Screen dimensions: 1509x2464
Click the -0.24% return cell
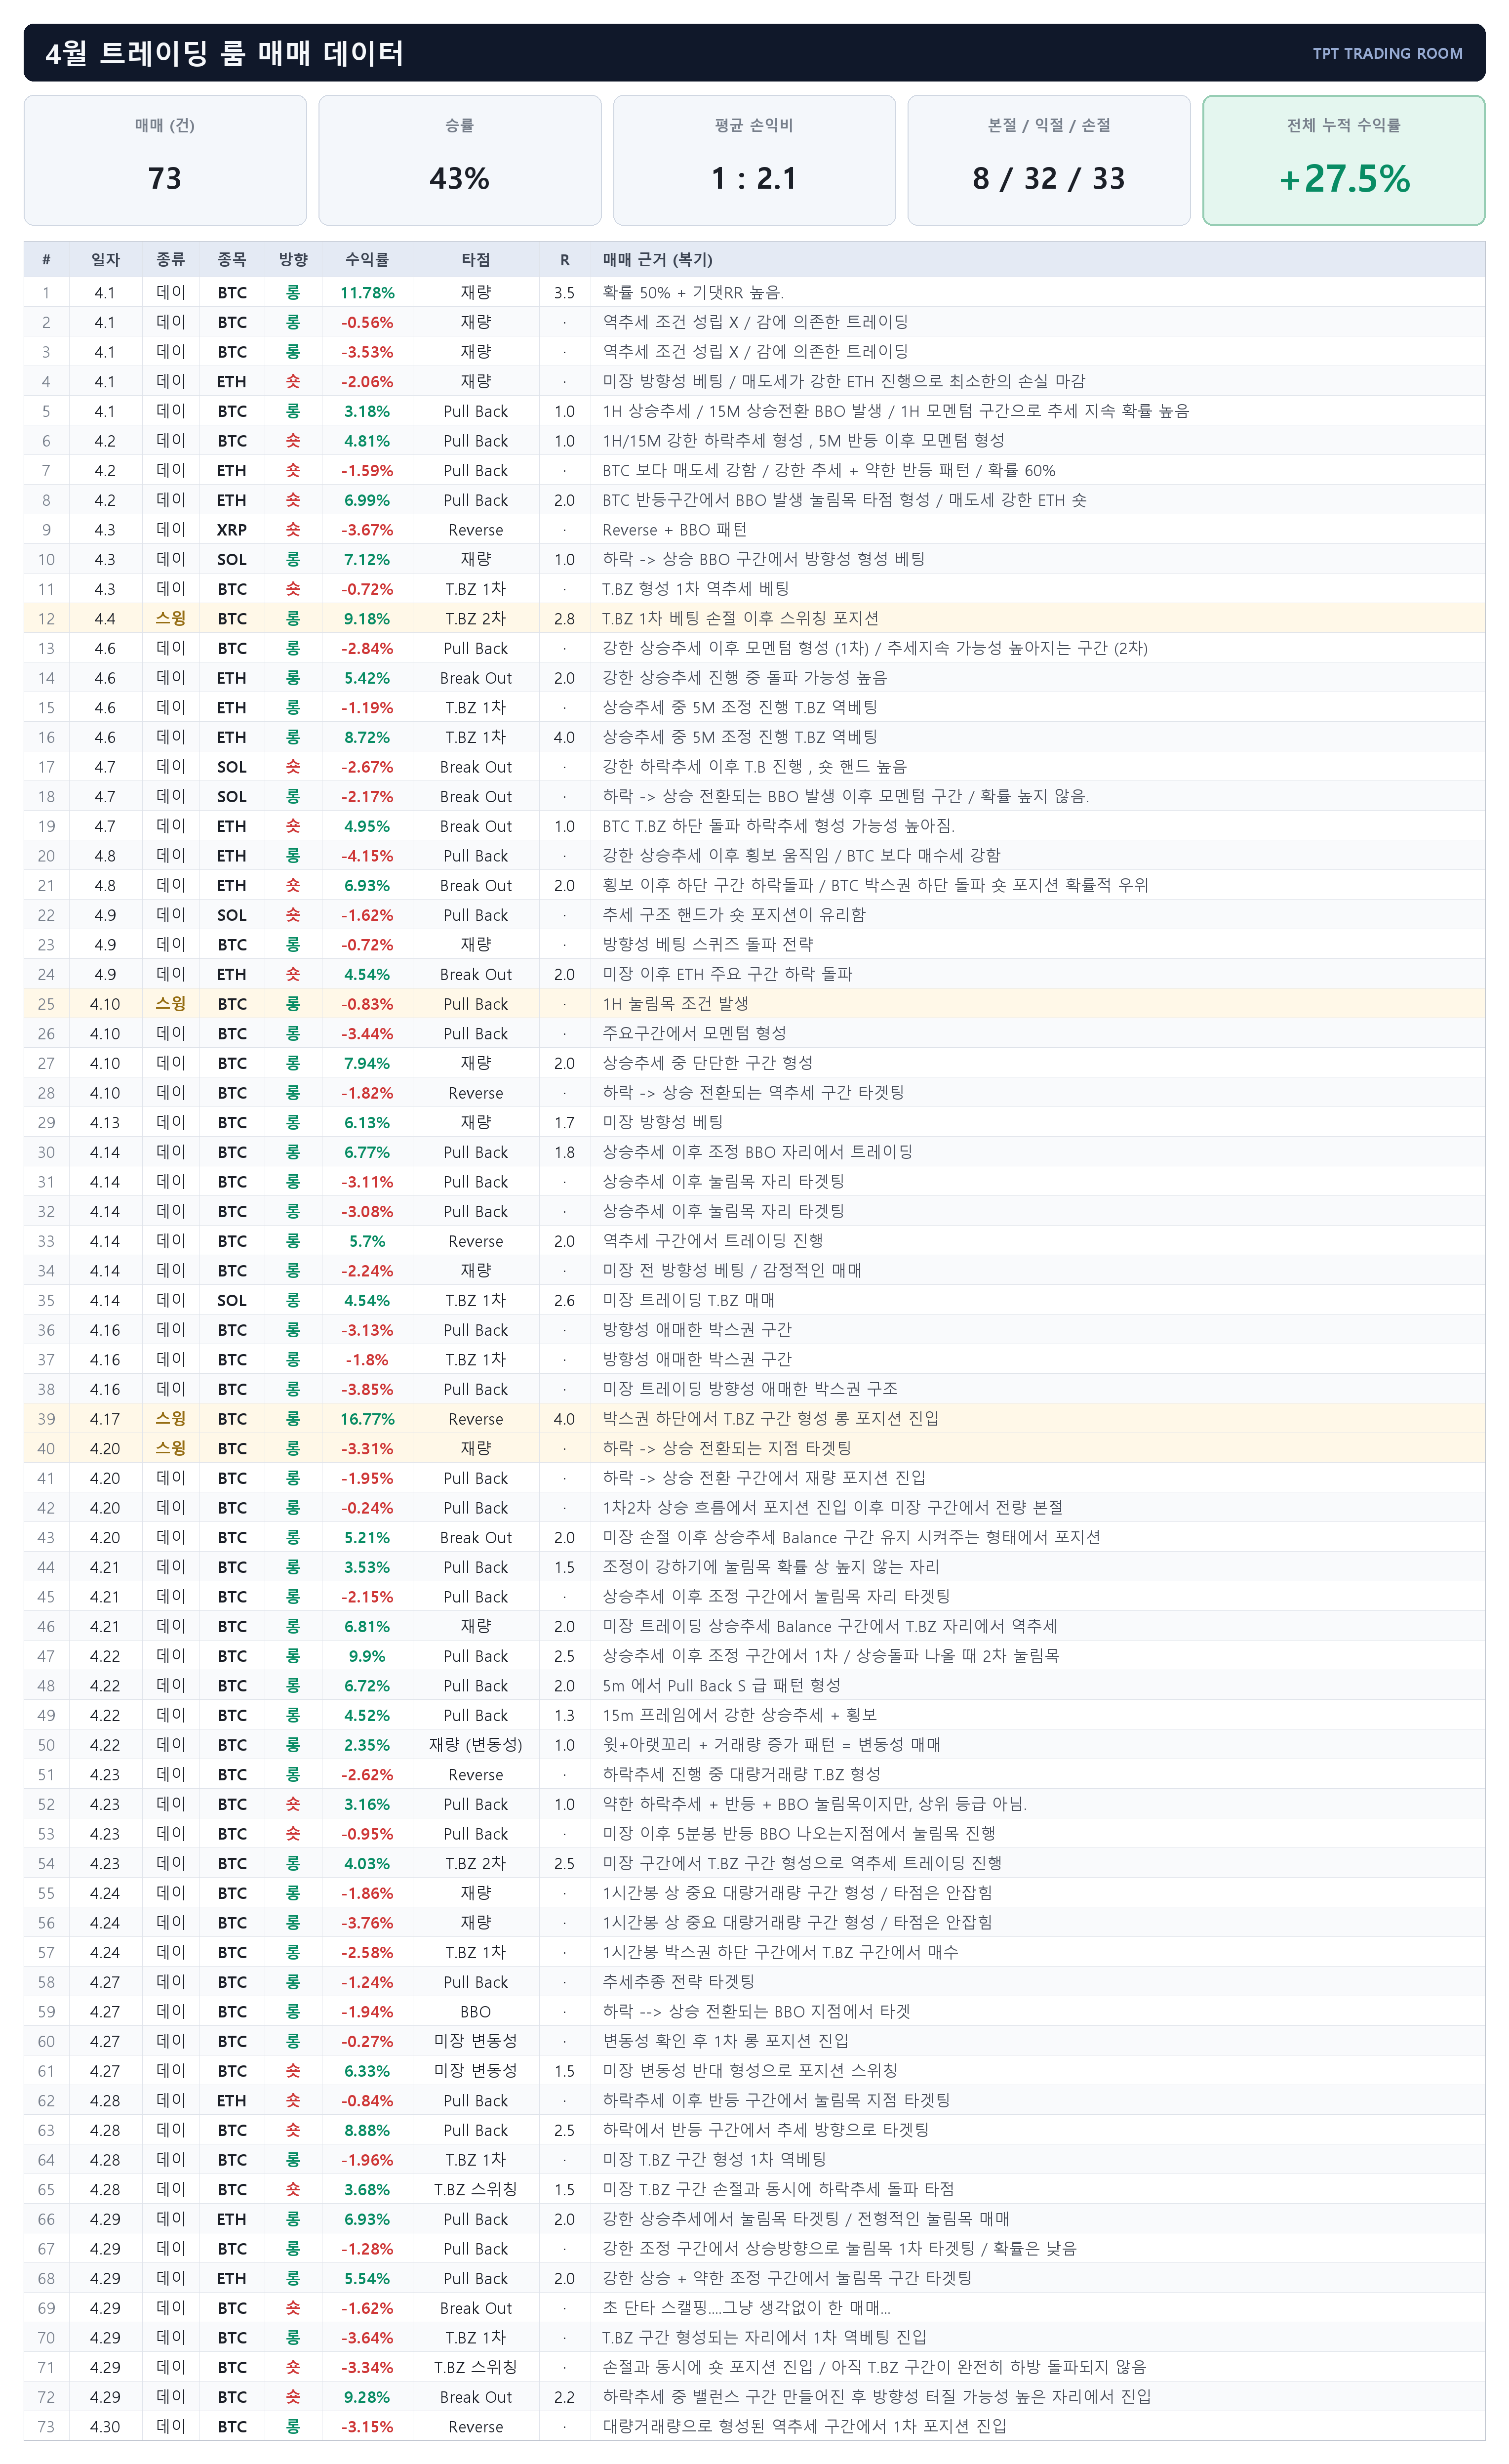(x=367, y=1509)
